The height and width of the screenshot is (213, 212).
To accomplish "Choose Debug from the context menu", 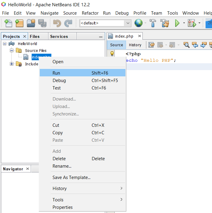I will [82, 81].
